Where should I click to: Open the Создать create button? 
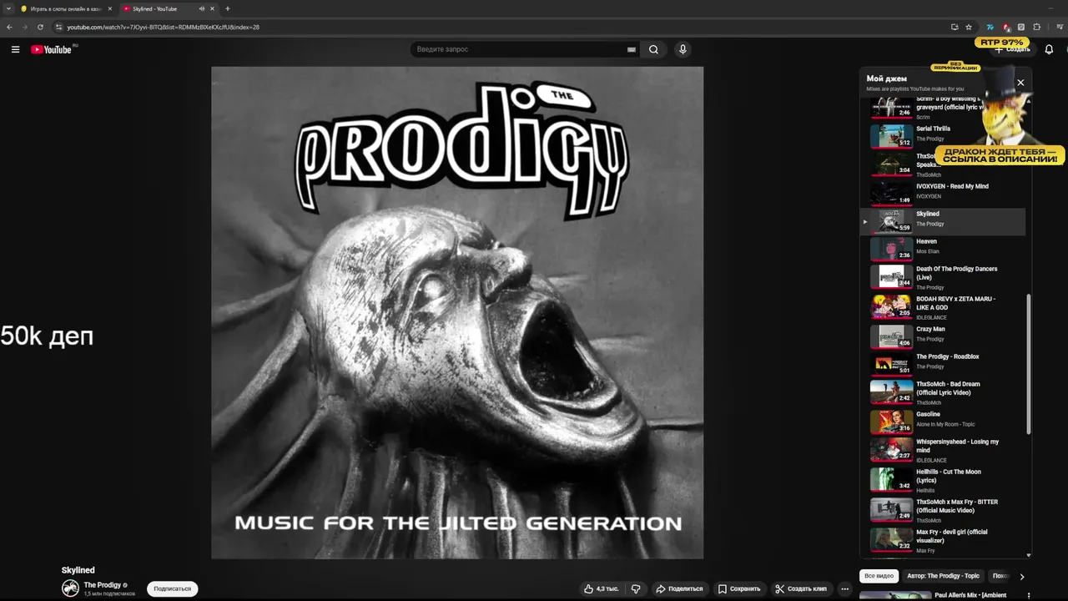point(1011,49)
